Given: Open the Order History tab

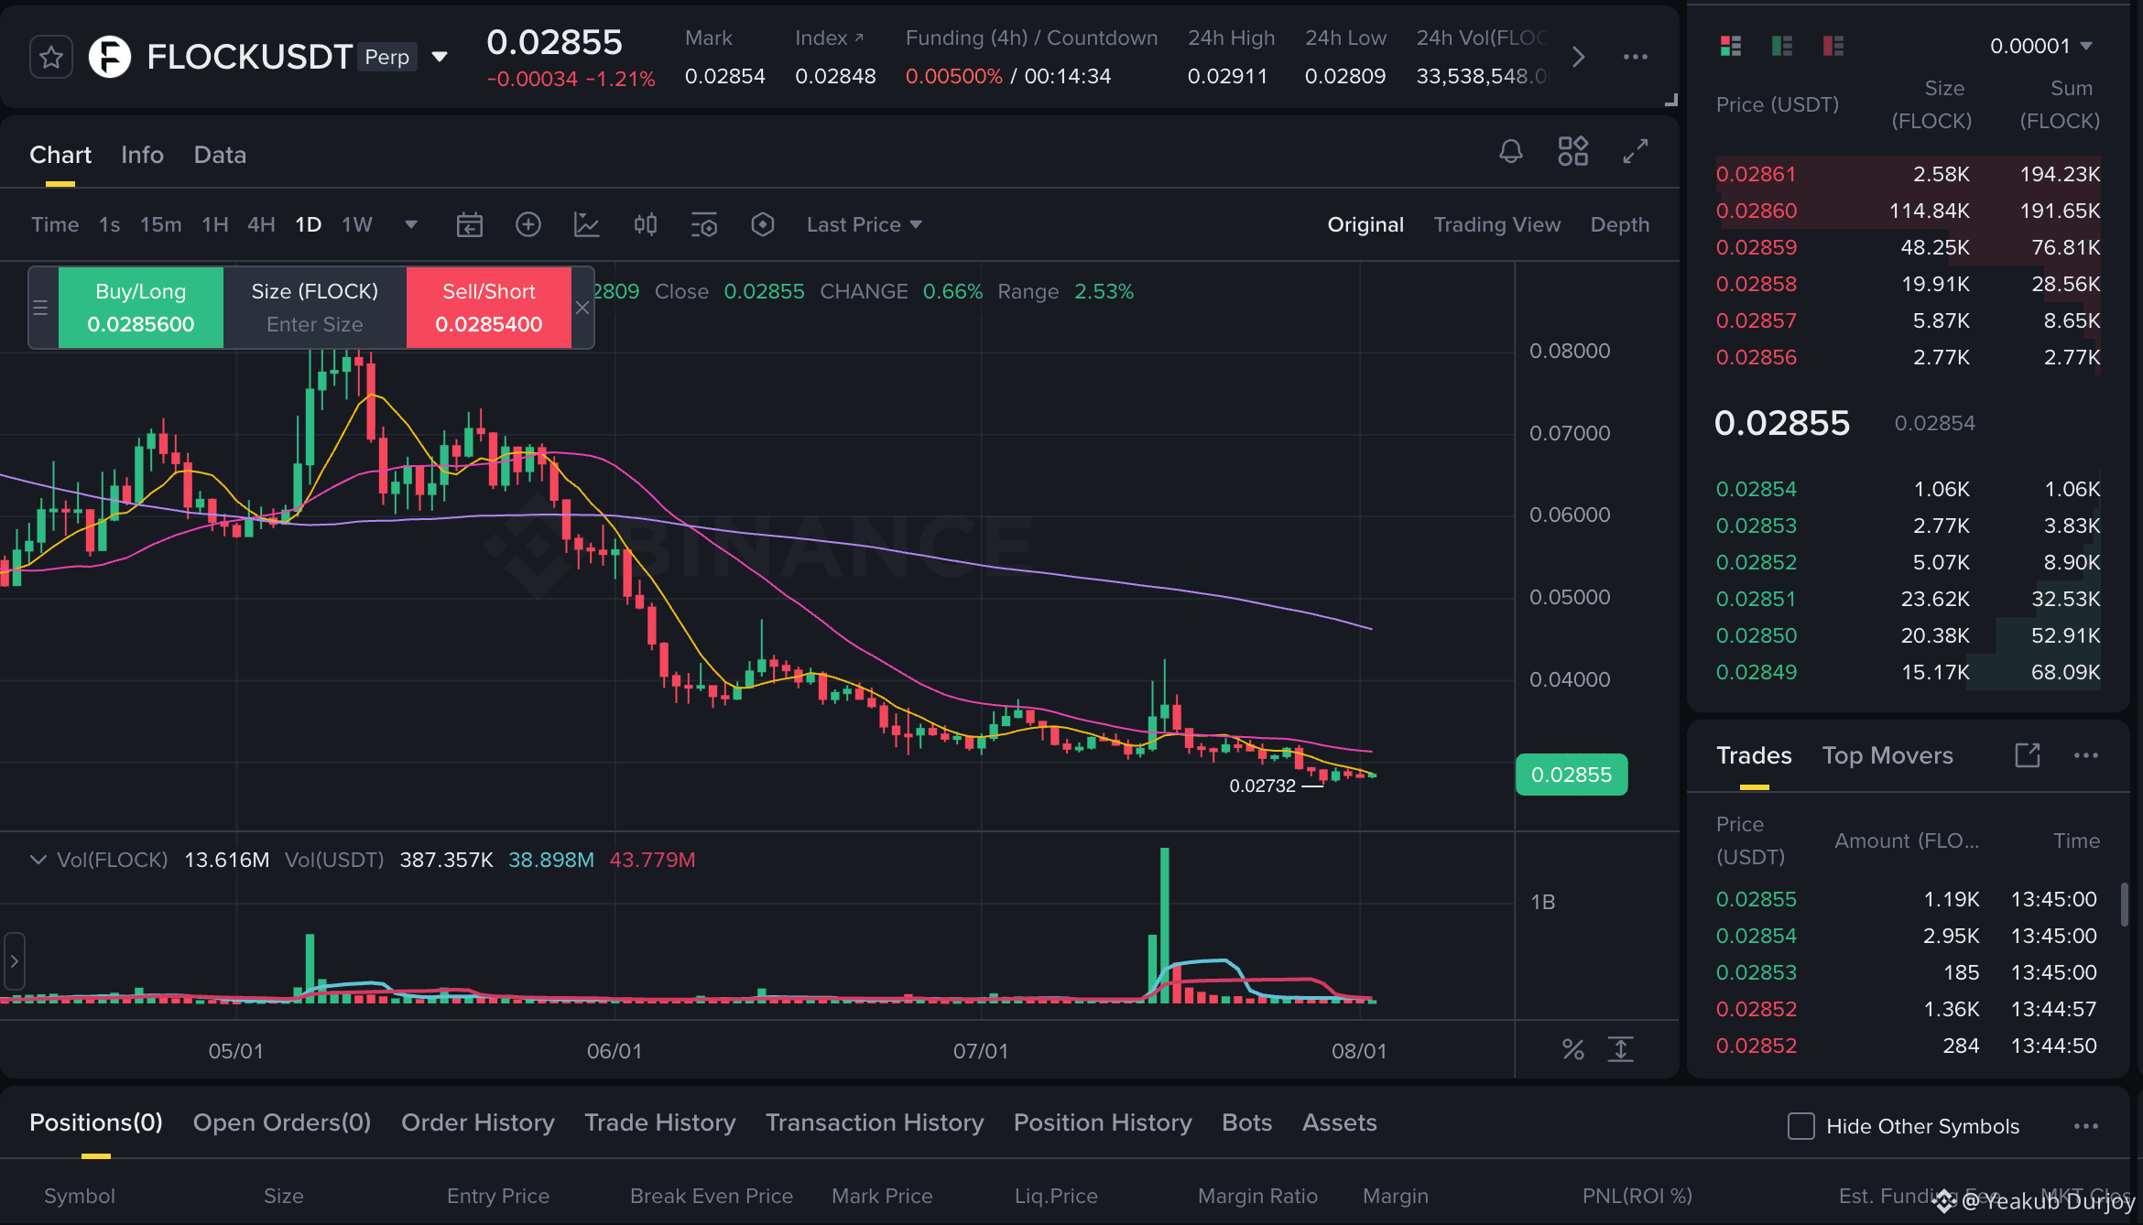Looking at the screenshot, I should pos(478,1122).
